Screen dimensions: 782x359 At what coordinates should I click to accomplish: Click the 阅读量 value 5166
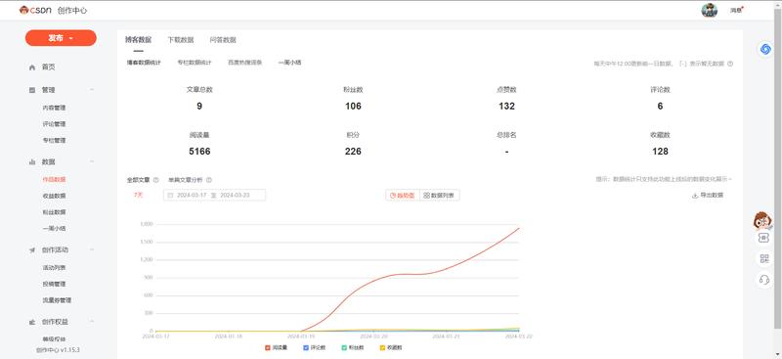coord(199,152)
